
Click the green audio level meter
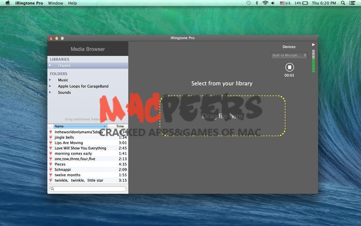[314, 61]
